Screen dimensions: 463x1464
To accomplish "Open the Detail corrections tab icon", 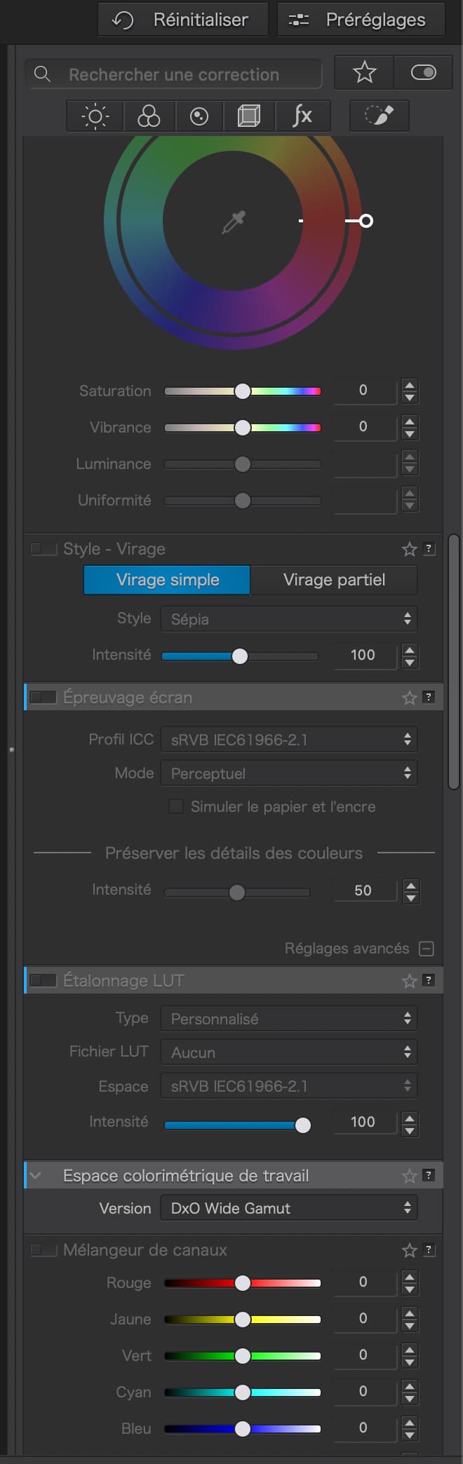I will [199, 116].
